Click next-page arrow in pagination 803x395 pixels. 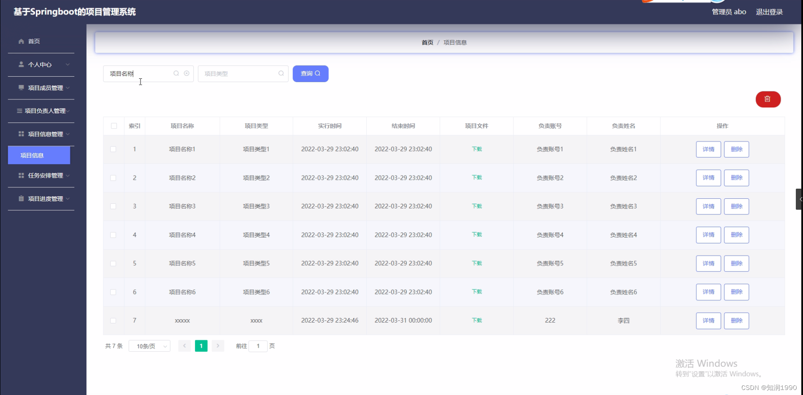[218, 345]
